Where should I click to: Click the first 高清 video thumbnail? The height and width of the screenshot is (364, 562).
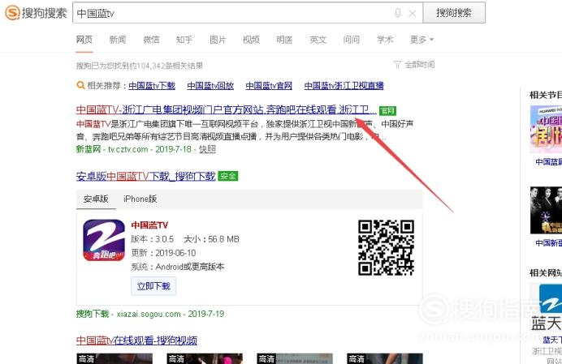(115, 358)
